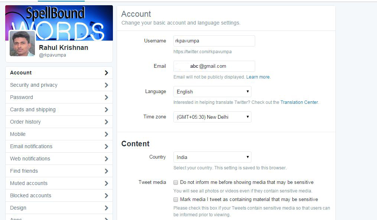The width and height of the screenshot is (377, 220).
Task: Click the profile avatar photo
Action: pyautogui.click(x=22, y=44)
